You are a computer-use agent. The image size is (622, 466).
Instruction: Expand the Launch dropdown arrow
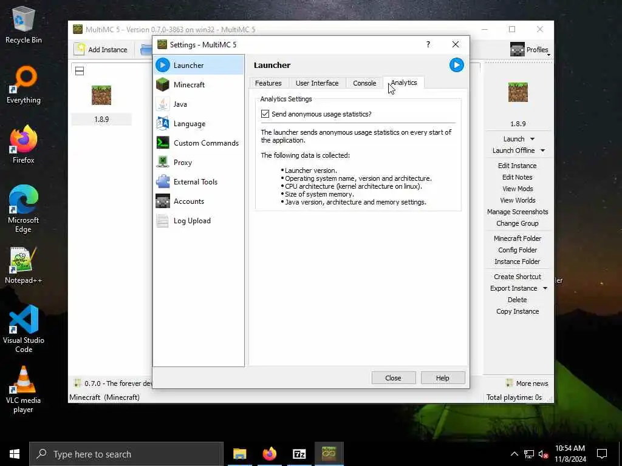tap(532, 139)
